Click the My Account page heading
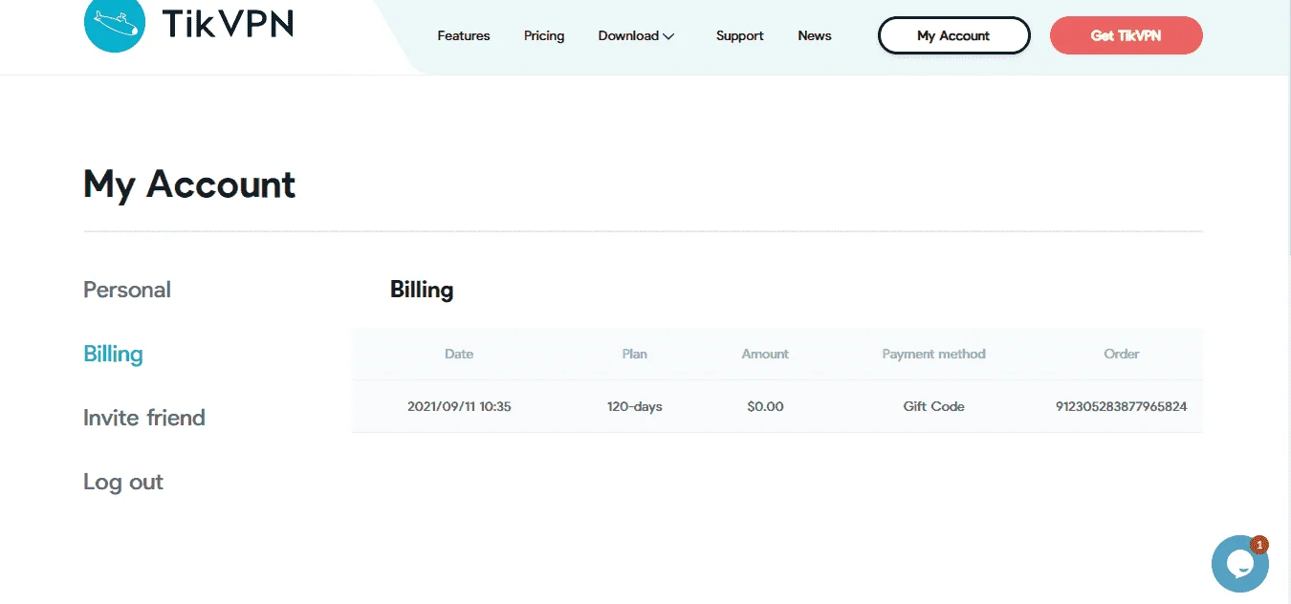The width and height of the screenshot is (1291, 604). [189, 184]
